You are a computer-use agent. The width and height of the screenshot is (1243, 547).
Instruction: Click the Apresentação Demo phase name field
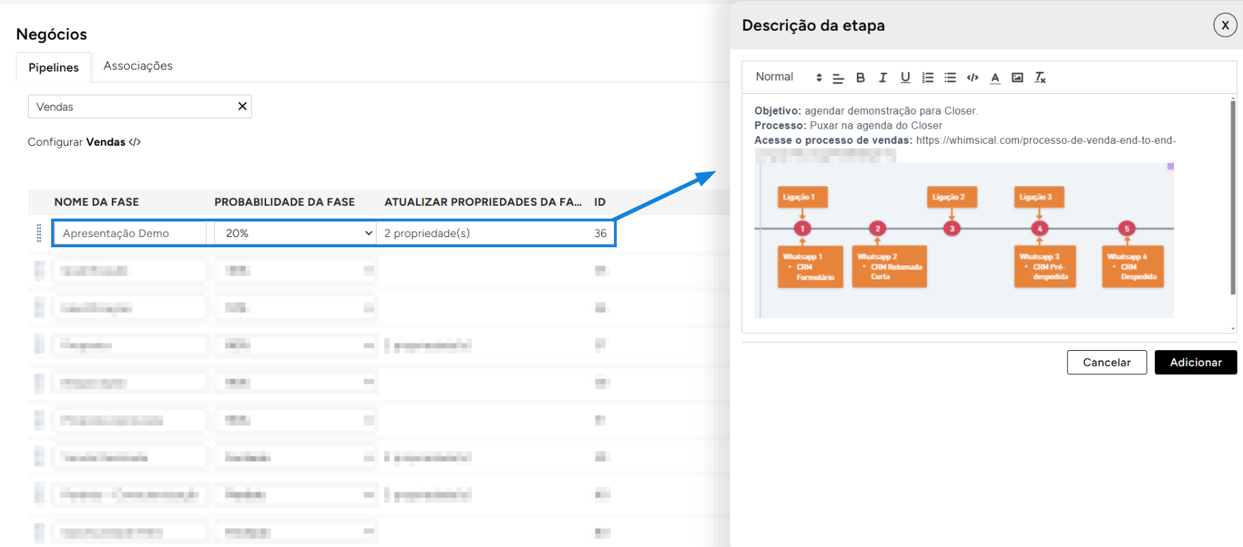point(130,233)
